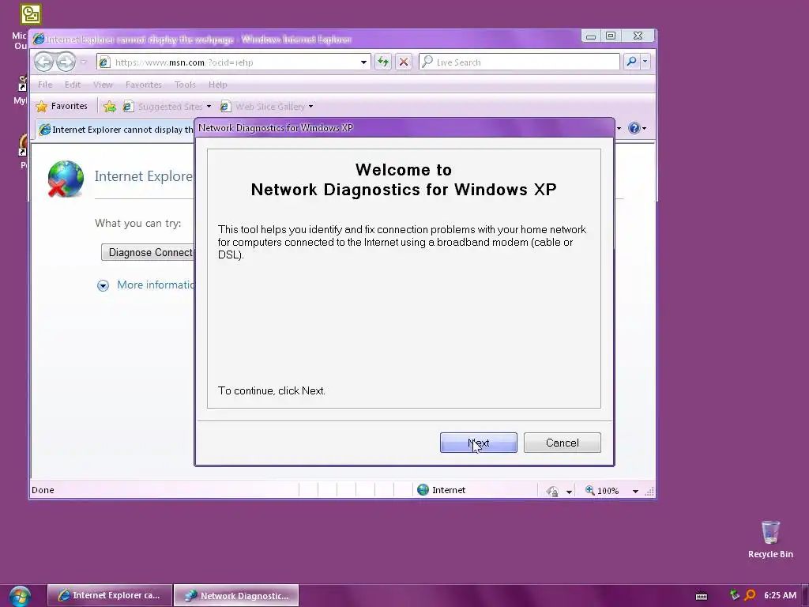Click the Live Search box

coord(519,62)
